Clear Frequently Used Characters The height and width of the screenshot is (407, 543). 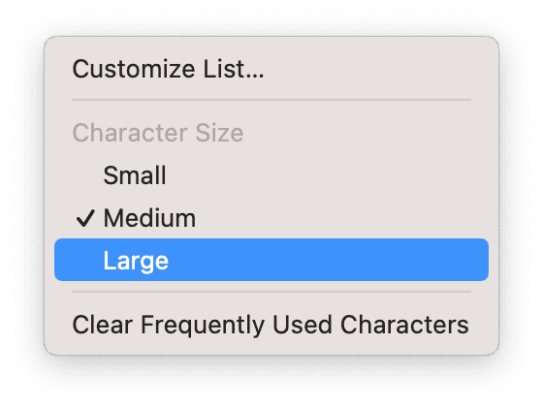point(271,325)
